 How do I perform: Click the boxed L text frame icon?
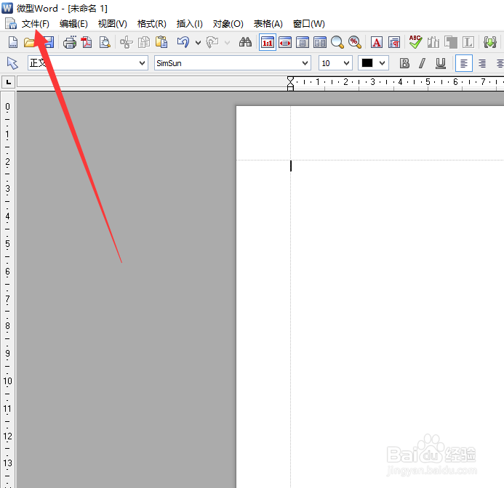(468, 42)
